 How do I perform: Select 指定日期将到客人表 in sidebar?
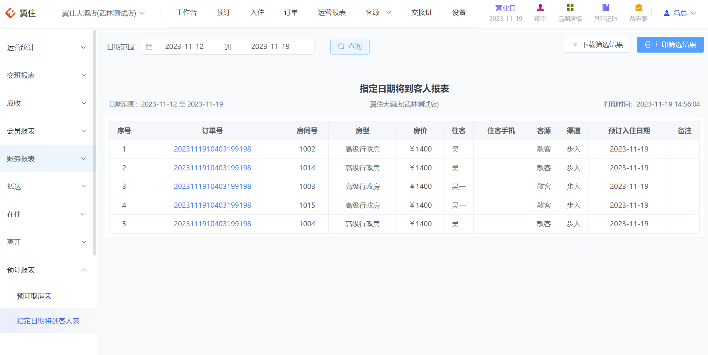coord(48,321)
